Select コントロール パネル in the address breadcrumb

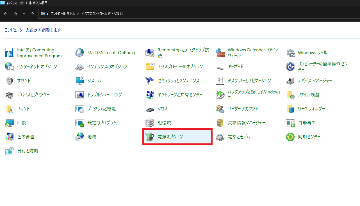pos(63,14)
